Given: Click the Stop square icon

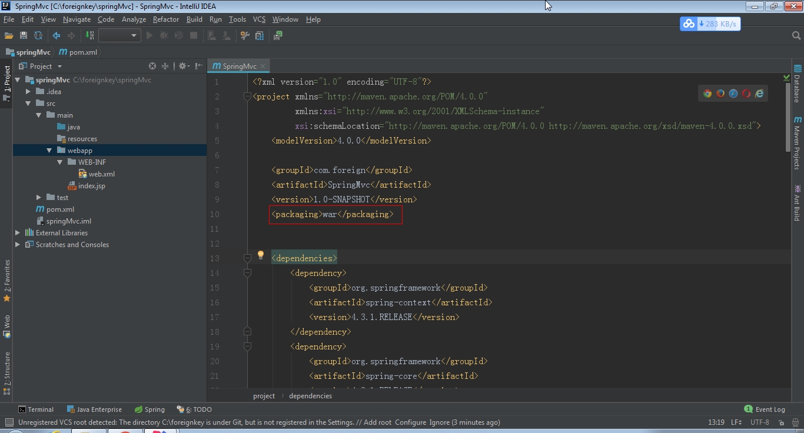Looking at the screenshot, I should (x=194, y=36).
